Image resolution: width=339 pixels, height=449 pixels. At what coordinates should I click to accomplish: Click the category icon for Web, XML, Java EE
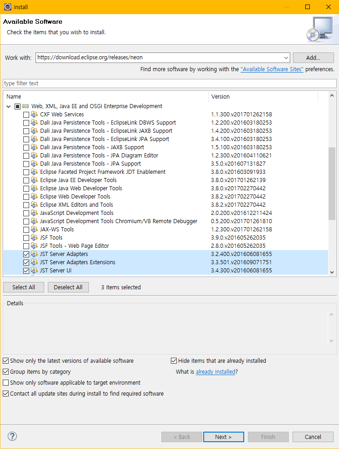click(26, 106)
